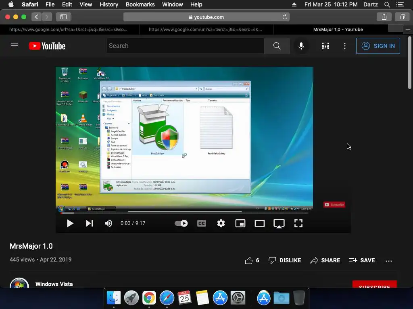Click the search magnifier button
Screen dimensions: 413x309
(x=277, y=46)
